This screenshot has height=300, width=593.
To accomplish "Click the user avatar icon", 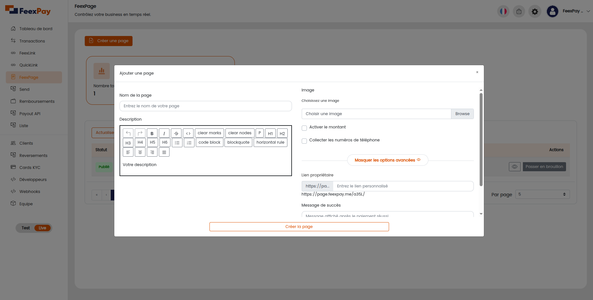I will click(x=552, y=11).
